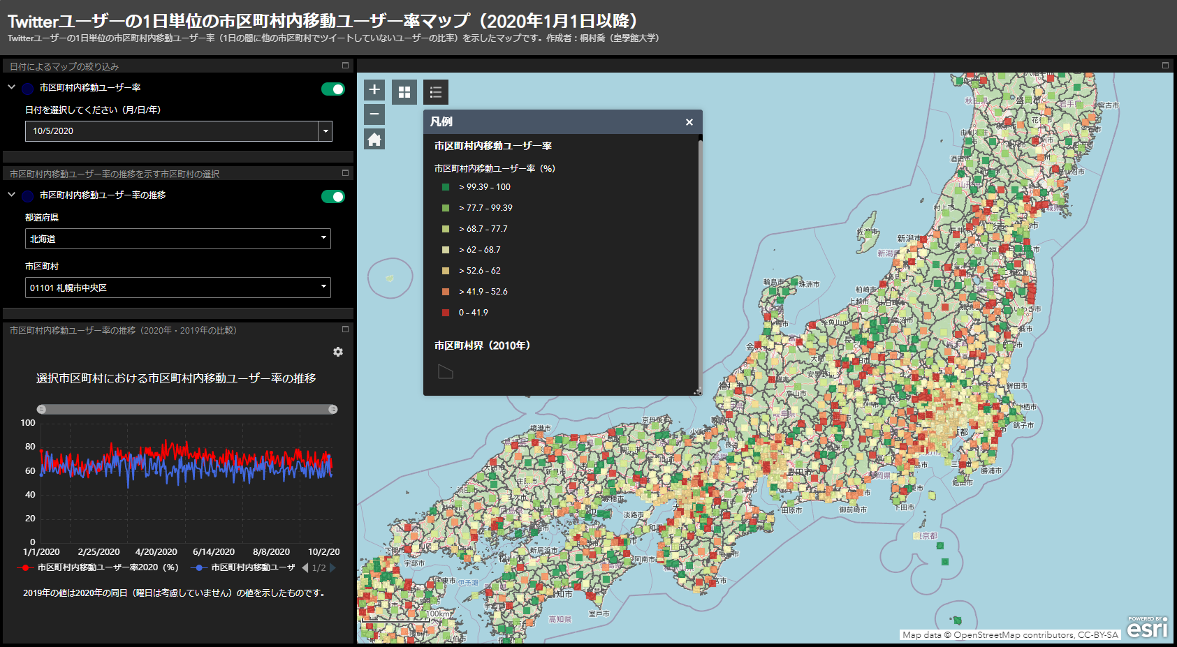
Task: Click the > 99.39 – 100 green legend swatch
Action: [446, 187]
